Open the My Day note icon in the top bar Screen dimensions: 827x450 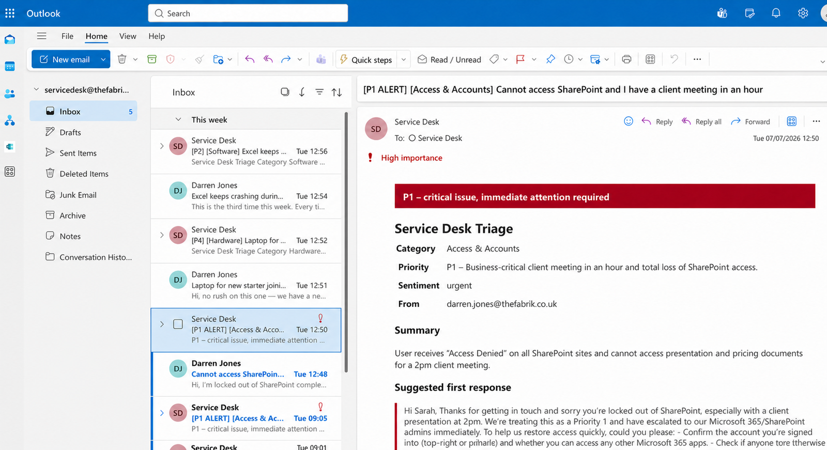coord(749,13)
